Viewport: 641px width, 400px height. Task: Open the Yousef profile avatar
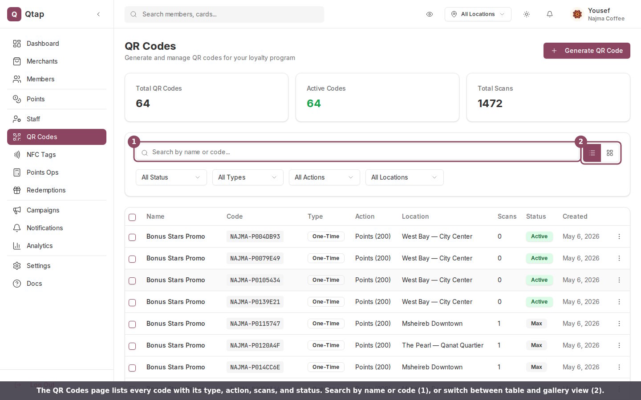tap(577, 14)
